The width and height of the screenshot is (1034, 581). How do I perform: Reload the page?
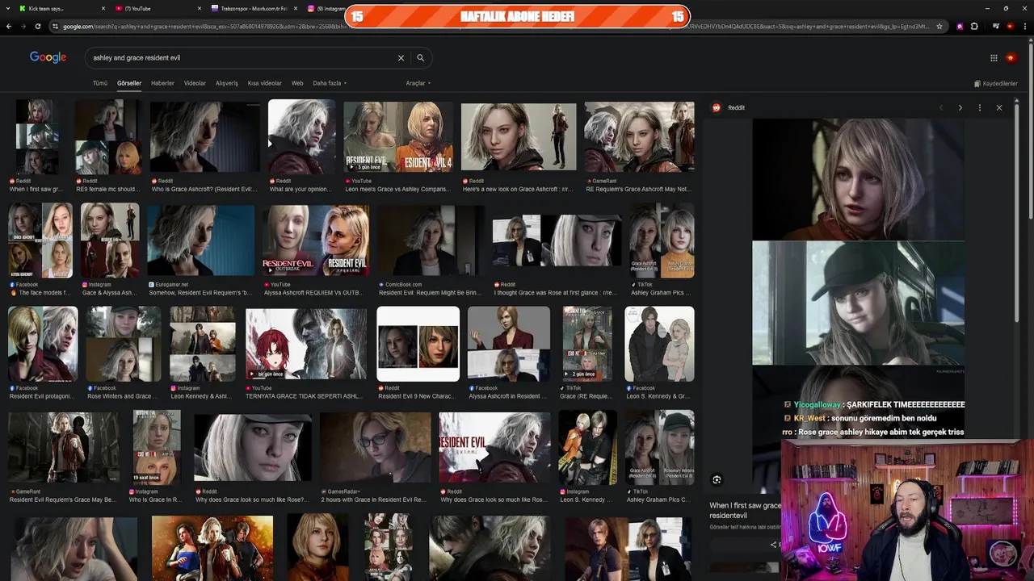[x=38, y=27]
